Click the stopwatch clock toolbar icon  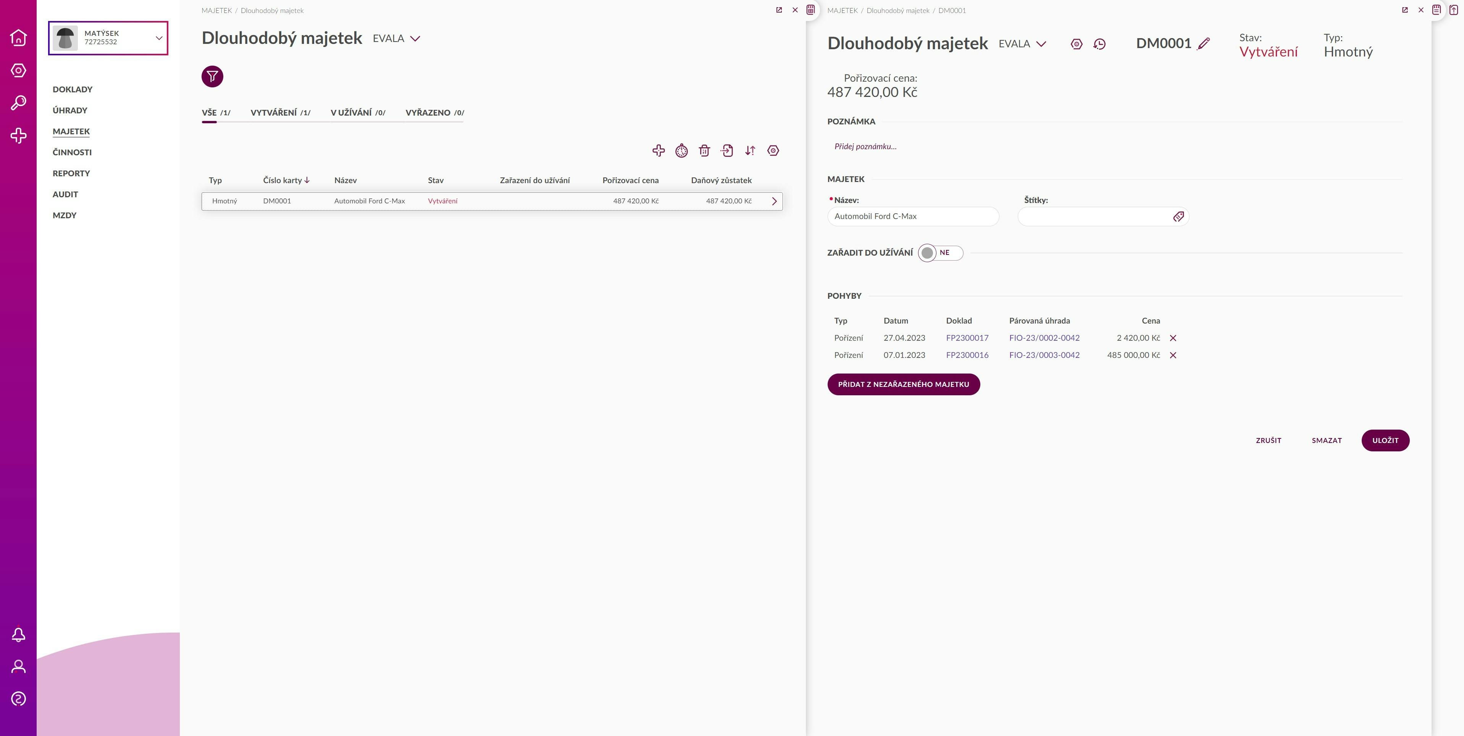pyautogui.click(x=681, y=150)
